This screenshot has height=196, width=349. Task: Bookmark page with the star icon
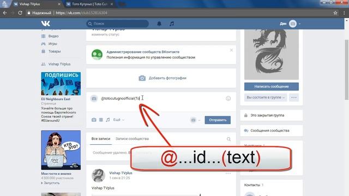(335, 13)
